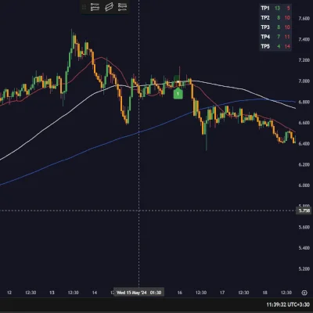
Task: Select the TP2 row label in stats table
Action: click(x=265, y=18)
